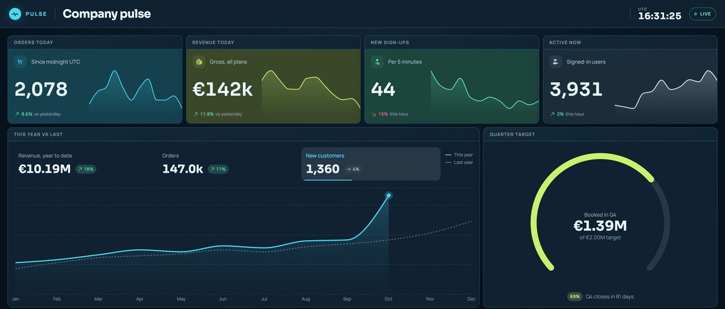Select the Orders metric showing 147.0k
This screenshot has width=725, height=309.
coord(227,164)
